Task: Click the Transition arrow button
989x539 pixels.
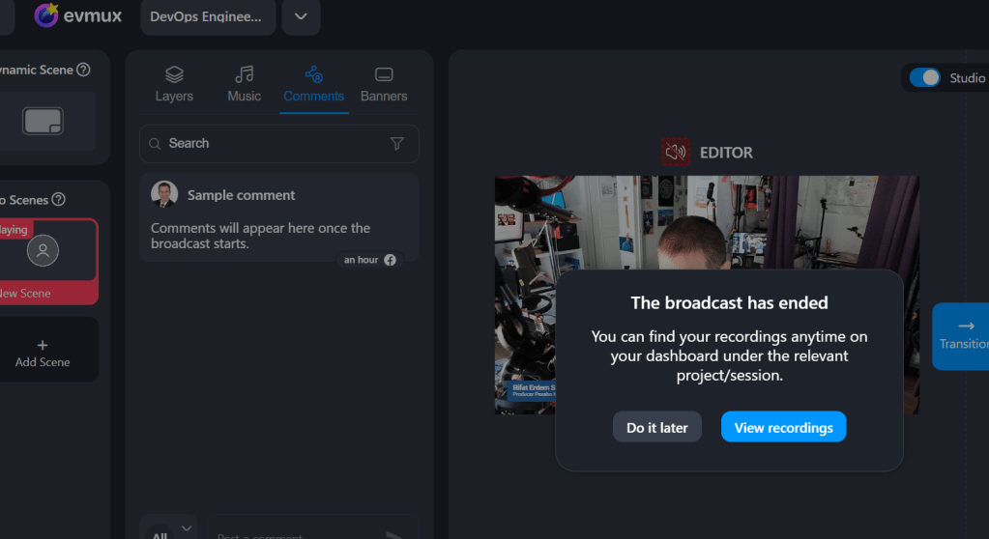Action: click(x=961, y=336)
